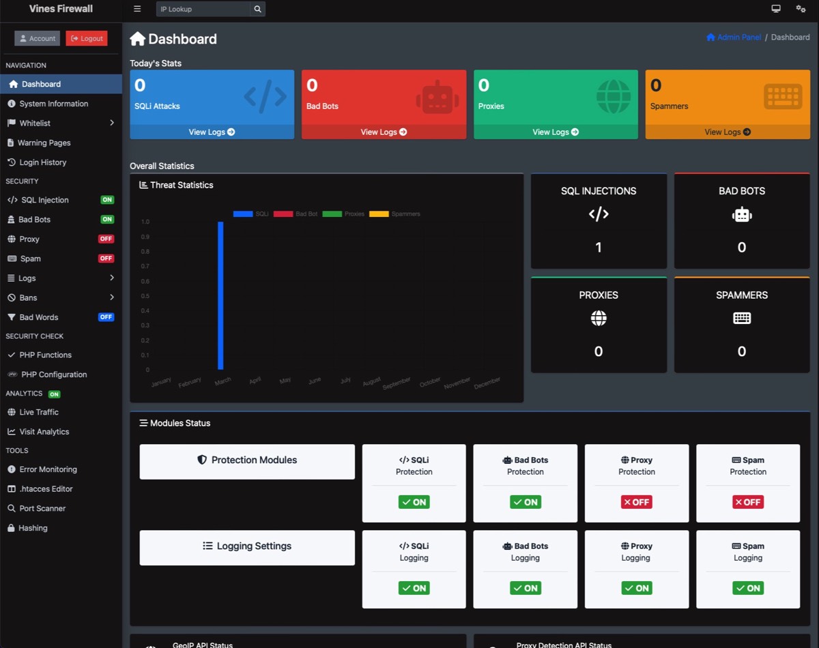Click the search magnifier icon beside IP Lookup
This screenshot has height=648, width=819.
pyautogui.click(x=257, y=9)
